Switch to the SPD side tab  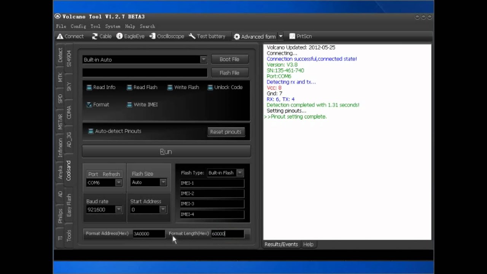tap(60, 99)
